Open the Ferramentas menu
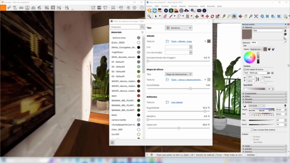 [x=193, y=6]
